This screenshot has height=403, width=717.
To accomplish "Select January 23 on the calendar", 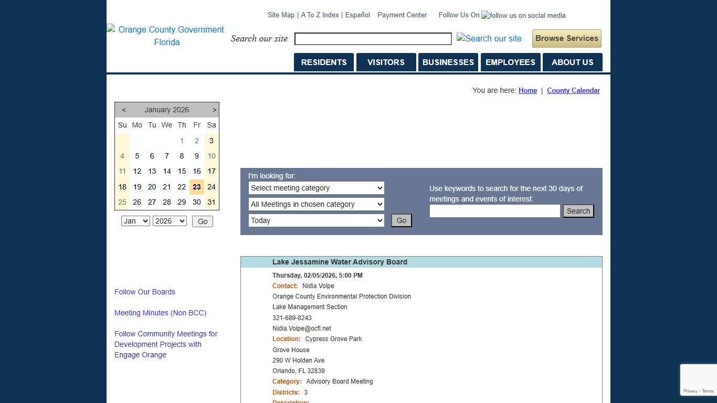I will pyautogui.click(x=196, y=187).
